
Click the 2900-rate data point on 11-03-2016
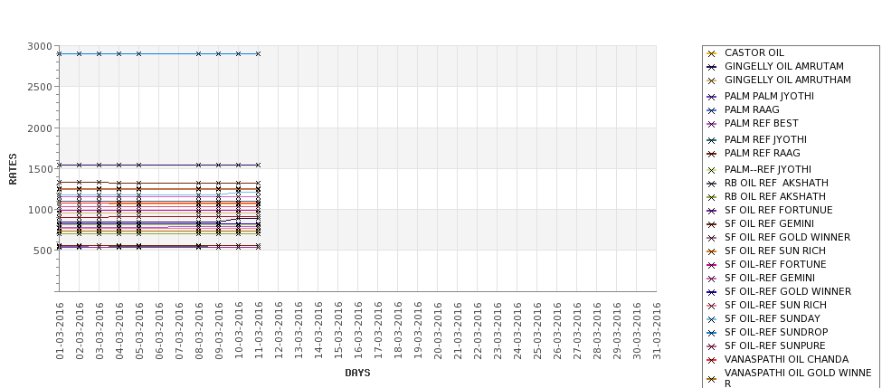pyautogui.click(x=258, y=54)
